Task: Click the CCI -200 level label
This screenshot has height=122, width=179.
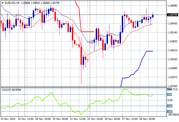Action: (x=170, y=111)
